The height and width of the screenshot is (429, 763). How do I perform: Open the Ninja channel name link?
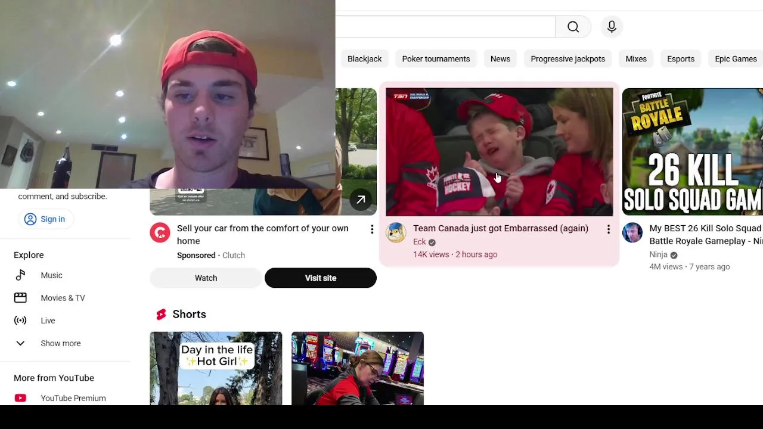[x=658, y=254]
